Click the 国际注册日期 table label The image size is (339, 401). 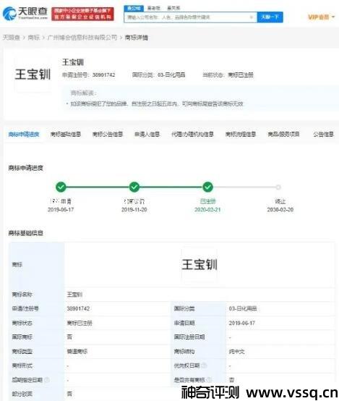(x=189, y=337)
